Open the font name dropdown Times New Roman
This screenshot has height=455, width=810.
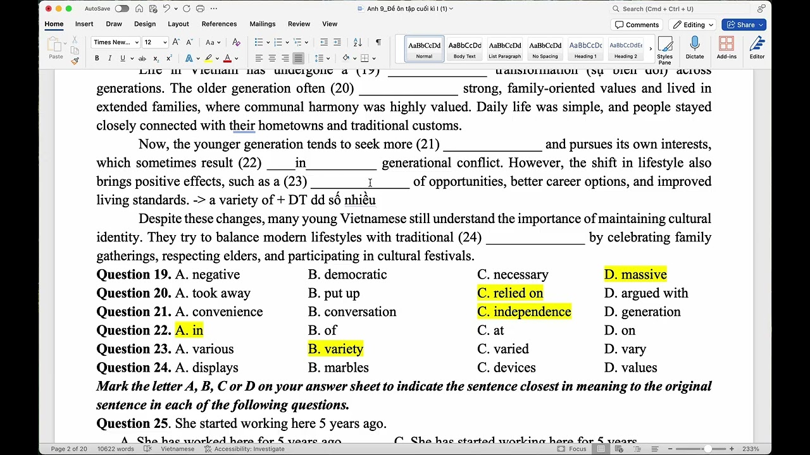pos(116,42)
